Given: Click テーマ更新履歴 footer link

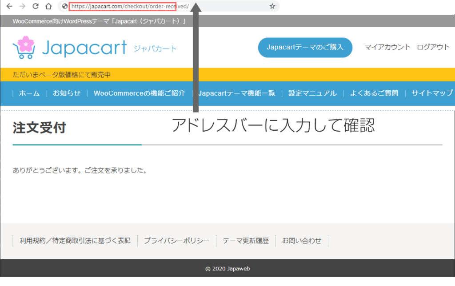Looking at the screenshot, I should 246,241.
